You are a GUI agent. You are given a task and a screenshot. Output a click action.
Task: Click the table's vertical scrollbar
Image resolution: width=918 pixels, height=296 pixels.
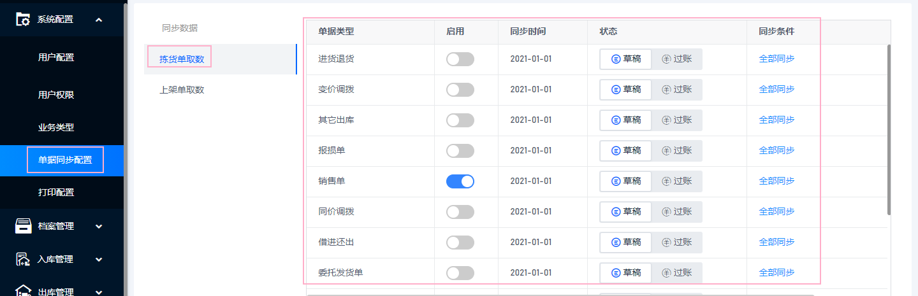[889, 130]
